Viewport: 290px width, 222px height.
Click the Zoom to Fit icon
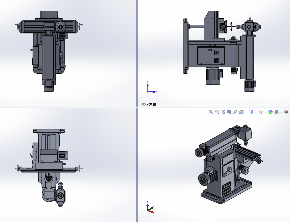click(x=211, y=112)
